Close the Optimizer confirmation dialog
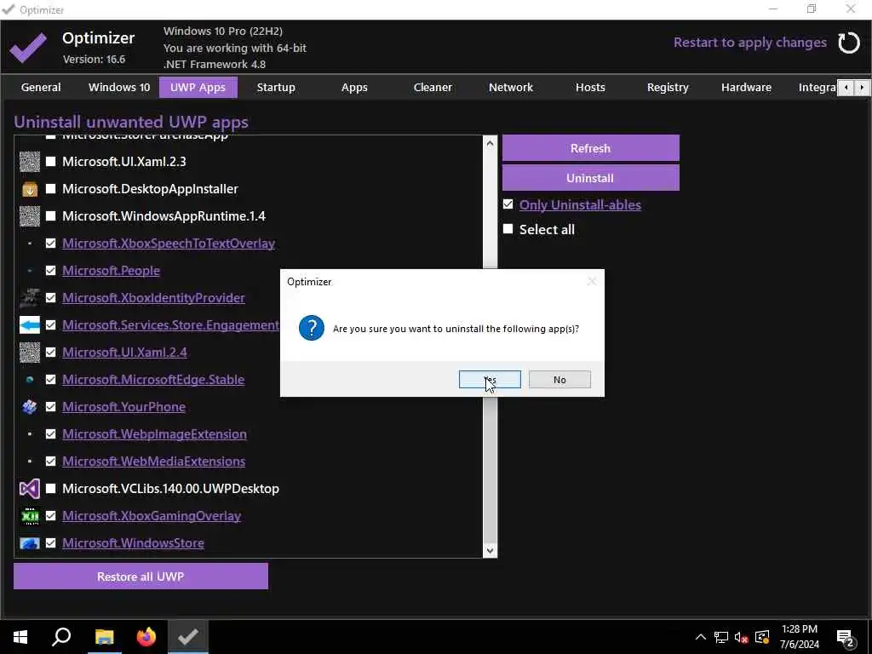 point(592,281)
